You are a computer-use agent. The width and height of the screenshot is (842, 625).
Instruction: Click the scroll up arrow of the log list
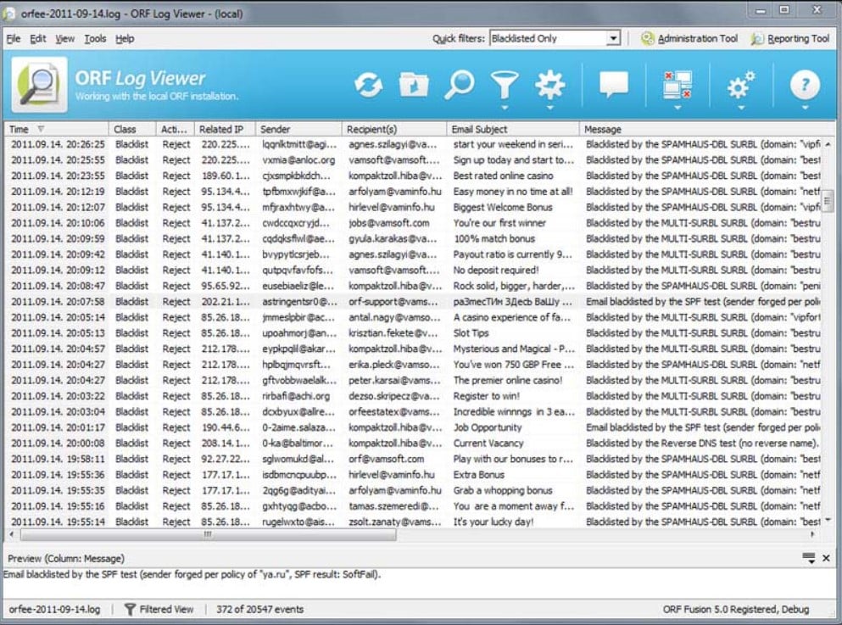click(828, 144)
